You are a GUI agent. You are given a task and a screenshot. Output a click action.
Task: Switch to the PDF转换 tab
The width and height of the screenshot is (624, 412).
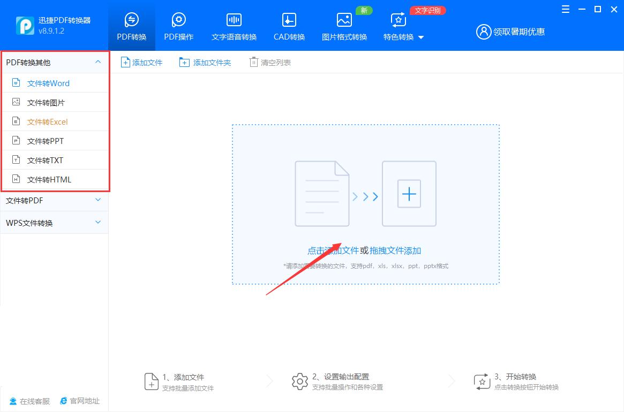click(131, 25)
